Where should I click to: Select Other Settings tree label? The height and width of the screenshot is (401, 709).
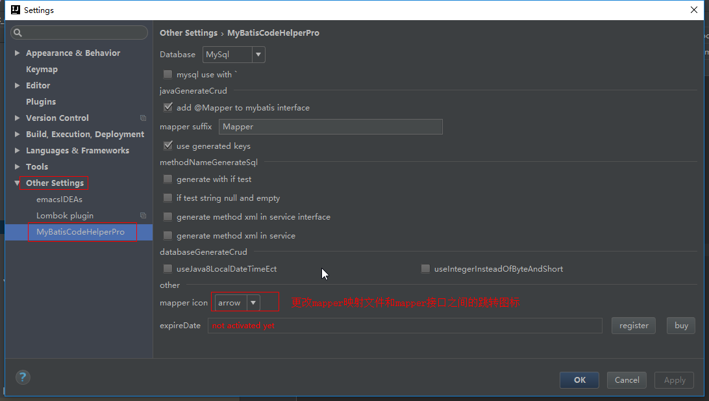click(55, 183)
